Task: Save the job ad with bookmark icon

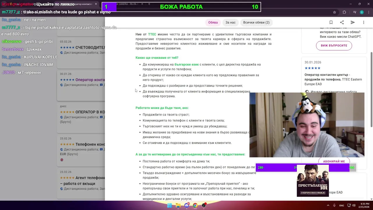Action: [331, 22]
